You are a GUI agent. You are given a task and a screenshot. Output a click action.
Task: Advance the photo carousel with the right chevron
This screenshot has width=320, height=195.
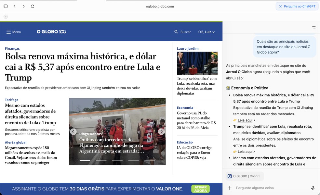(161, 131)
